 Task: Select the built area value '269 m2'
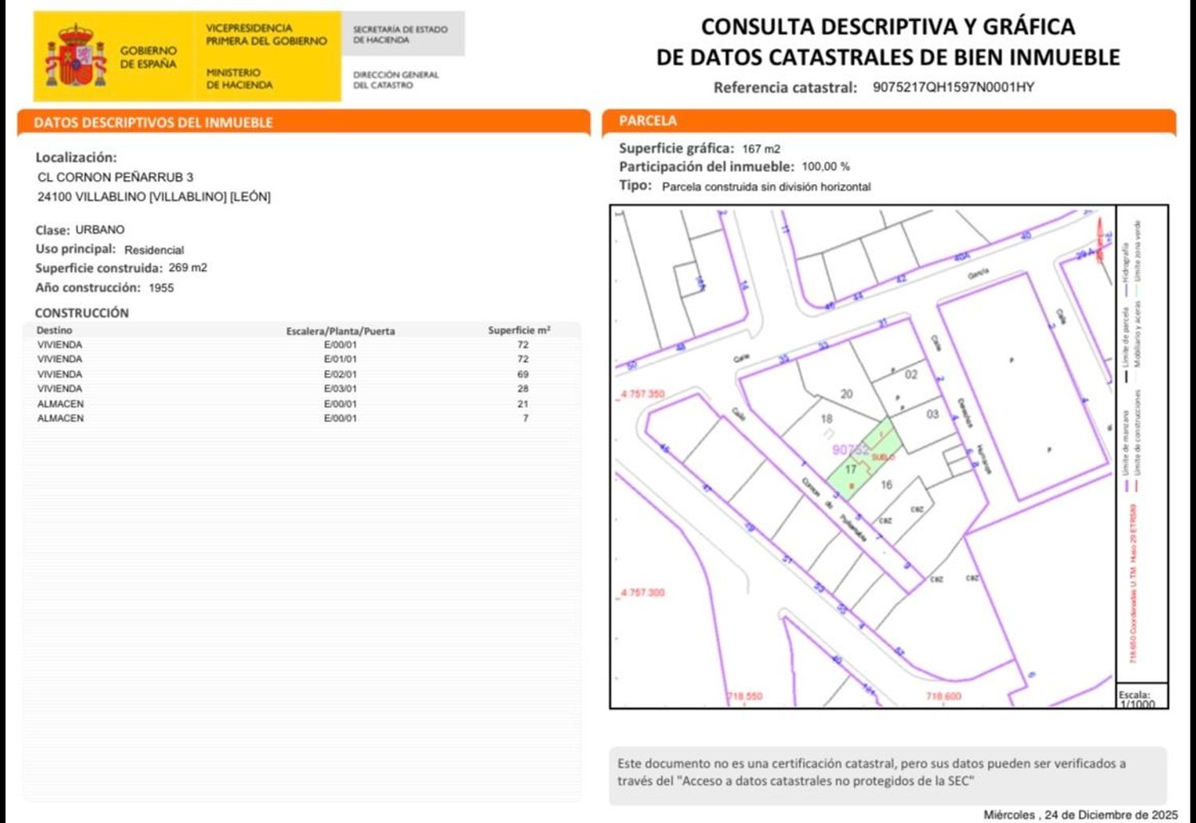188,268
